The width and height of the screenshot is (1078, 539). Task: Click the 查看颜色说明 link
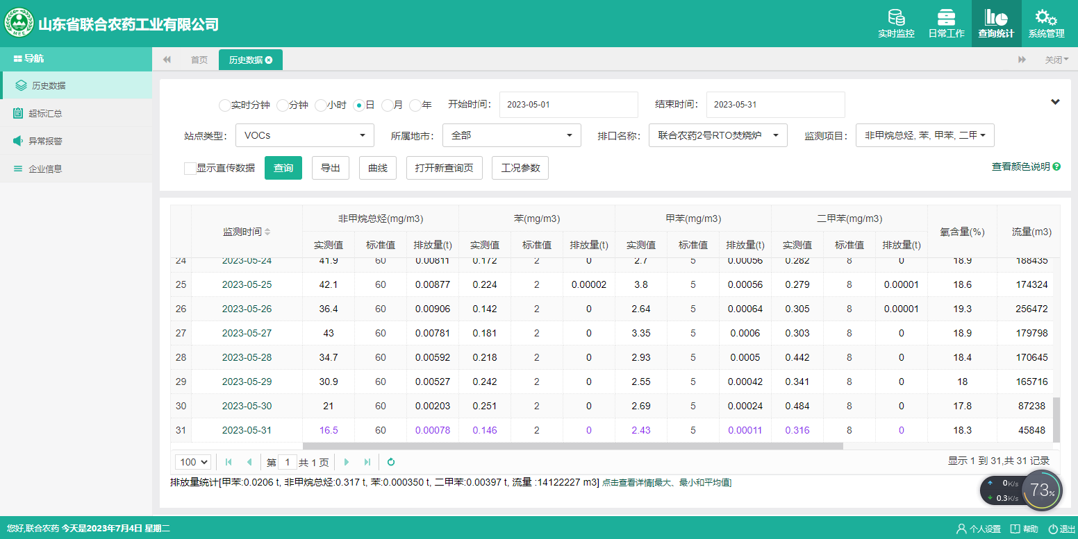[x=1020, y=166]
